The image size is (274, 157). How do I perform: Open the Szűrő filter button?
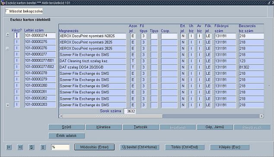click(x=67, y=127)
